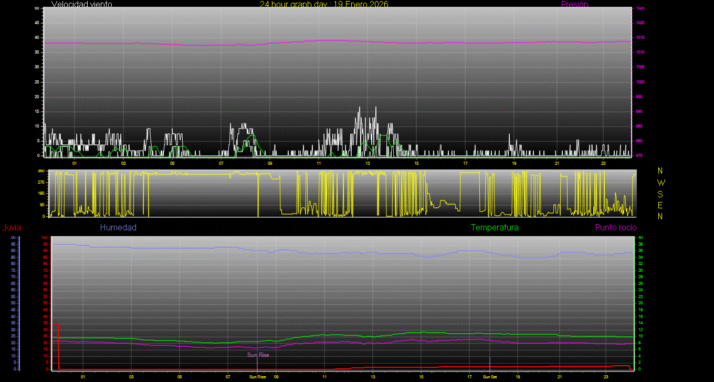Click the E wind direction letter
Viewport: 714px width, 382px height.
coord(660,205)
